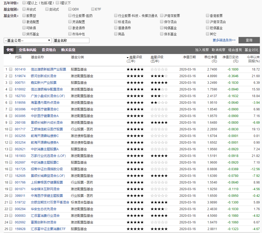Image resolution: width=262 pixels, height=233 pixels.
Task: Open 更多筛选条件 link
Action: pyautogui.click(x=224, y=40)
